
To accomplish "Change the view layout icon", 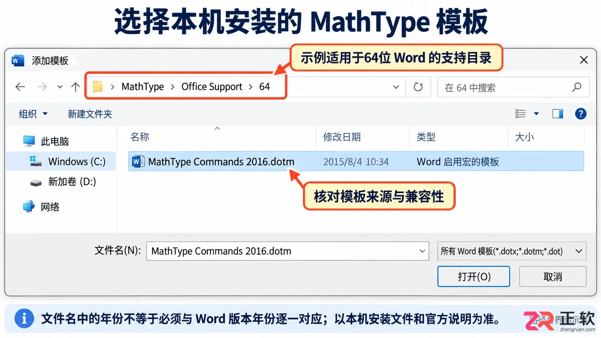I will (x=520, y=114).
